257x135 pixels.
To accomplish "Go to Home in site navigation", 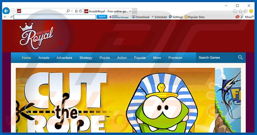I will [26, 58].
